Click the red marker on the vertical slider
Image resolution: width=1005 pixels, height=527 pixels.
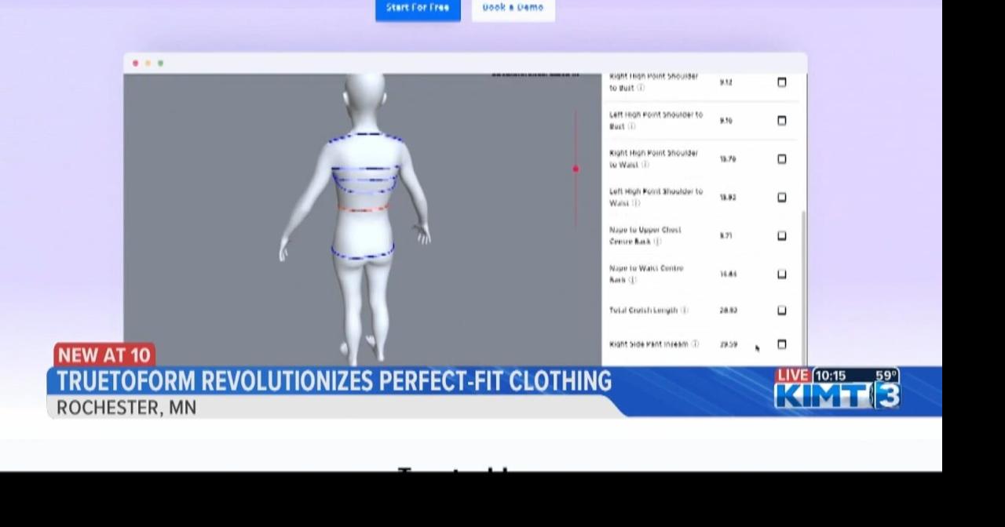click(x=576, y=169)
